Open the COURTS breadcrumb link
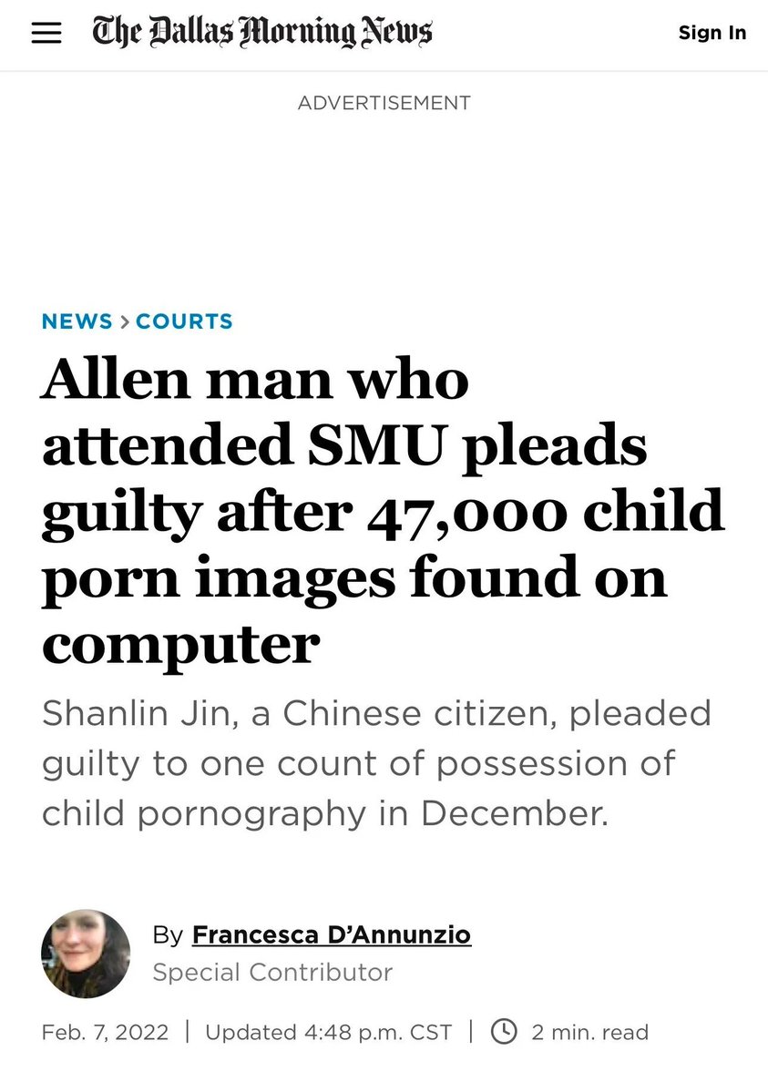The height and width of the screenshot is (1092, 768). click(184, 321)
